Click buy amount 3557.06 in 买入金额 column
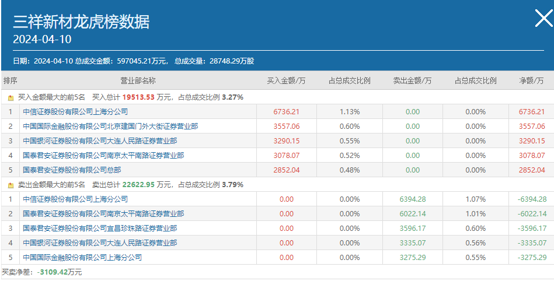The image size is (554, 281). [x=287, y=127]
